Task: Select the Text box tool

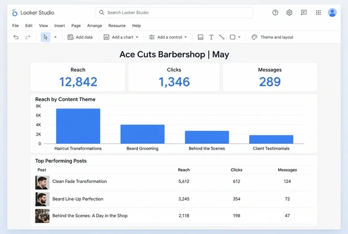Action: pyautogui.click(x=211, y=37)
